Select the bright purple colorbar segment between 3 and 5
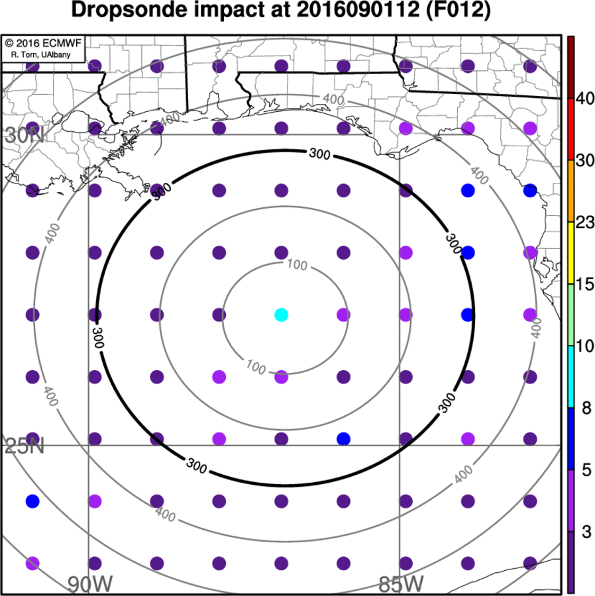Viewport: 595px width, 596px height. [570, 501]
